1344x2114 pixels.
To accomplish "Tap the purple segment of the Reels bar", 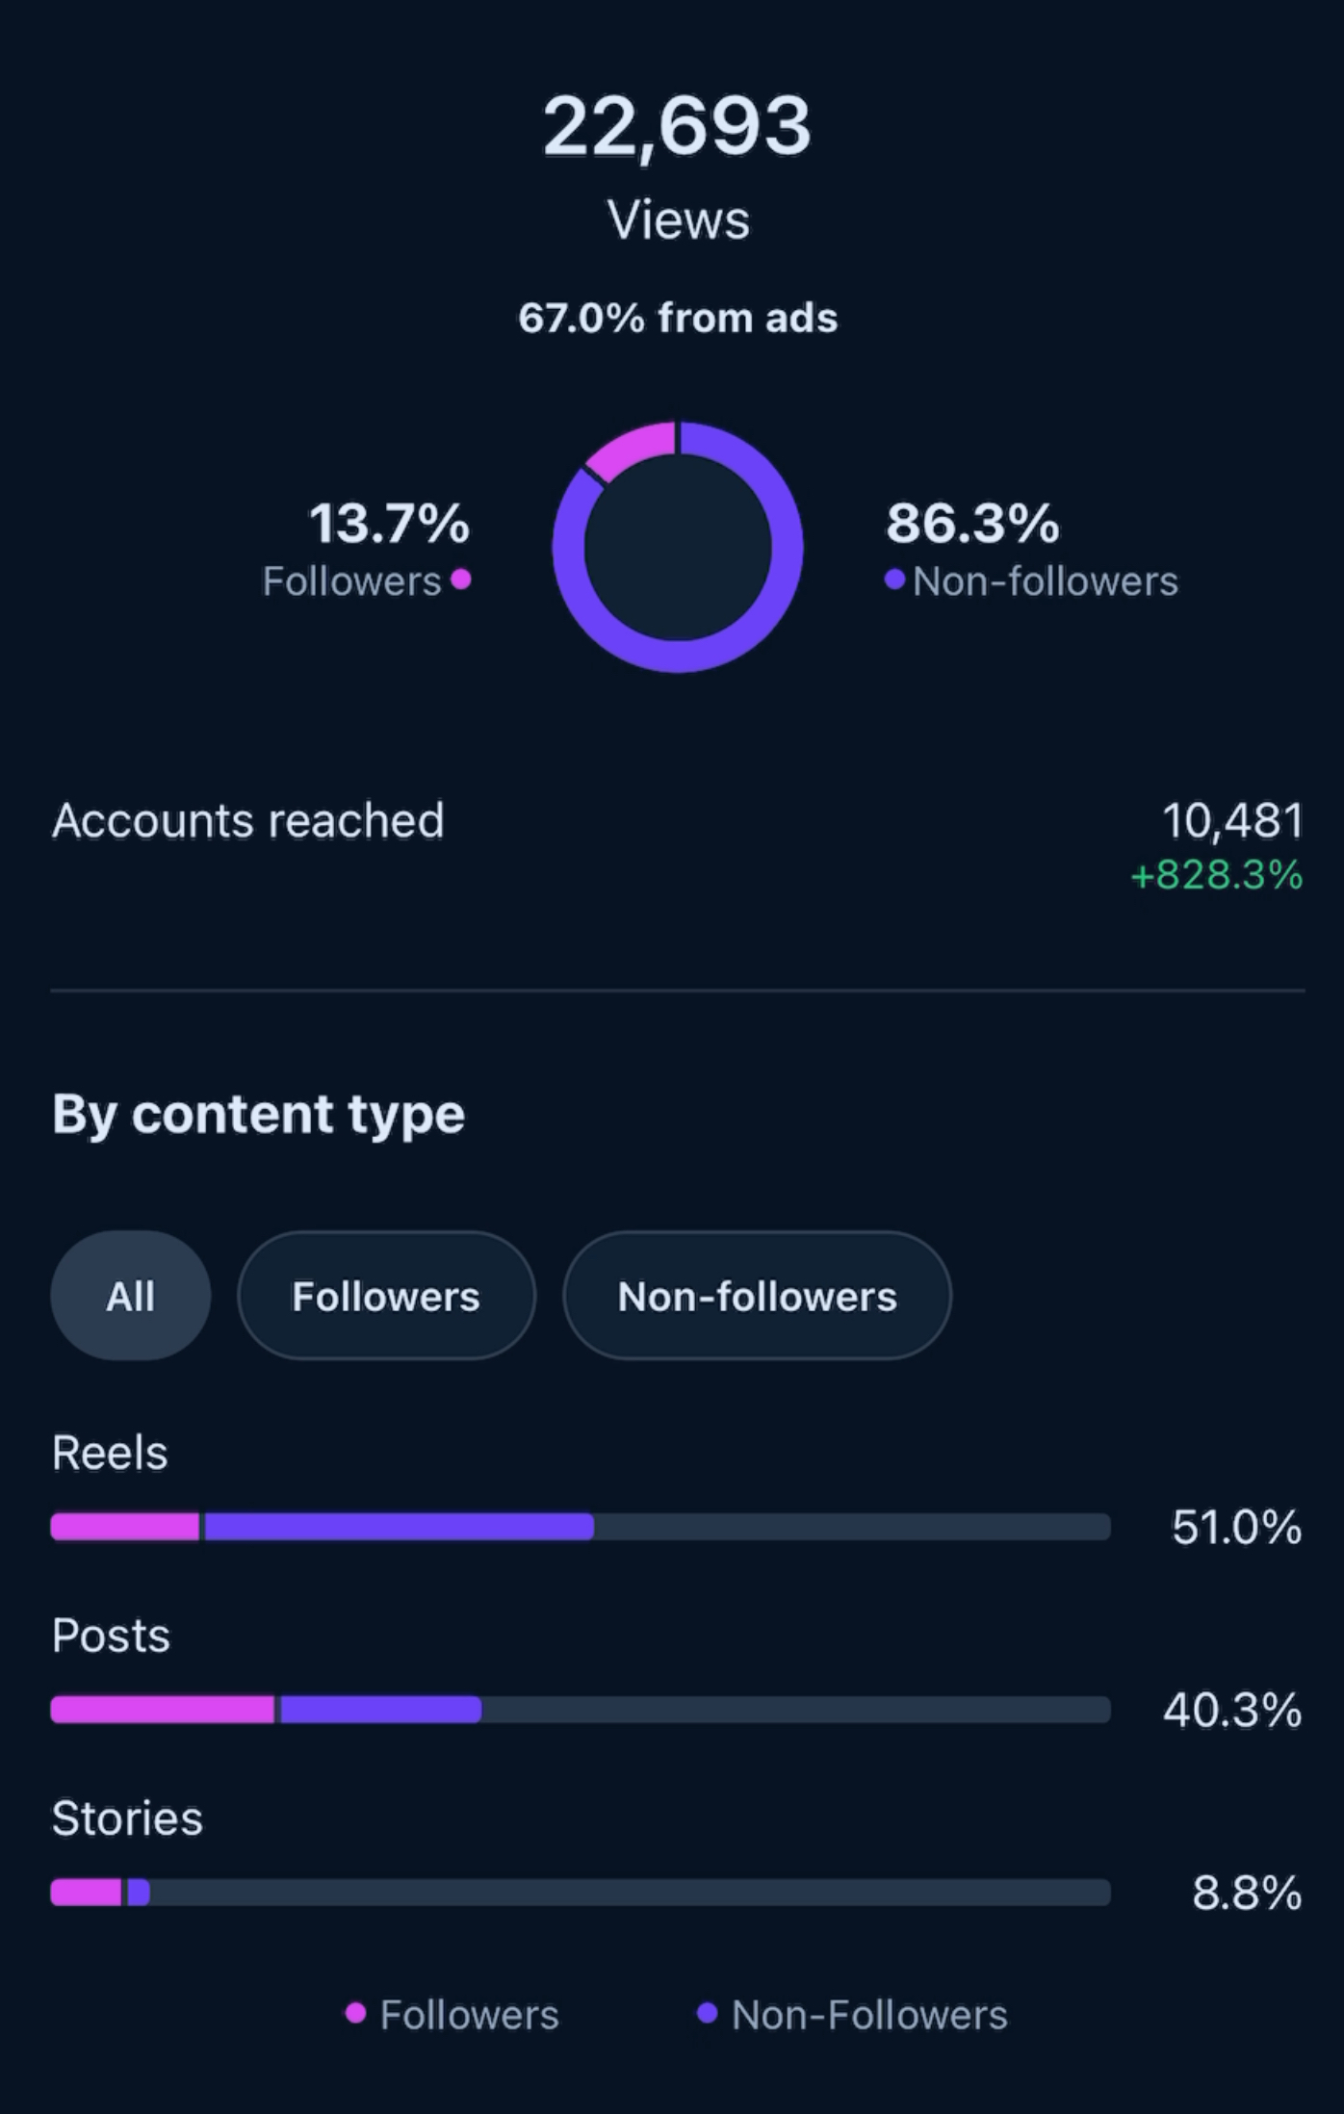I will click(x=399, y=1527).
